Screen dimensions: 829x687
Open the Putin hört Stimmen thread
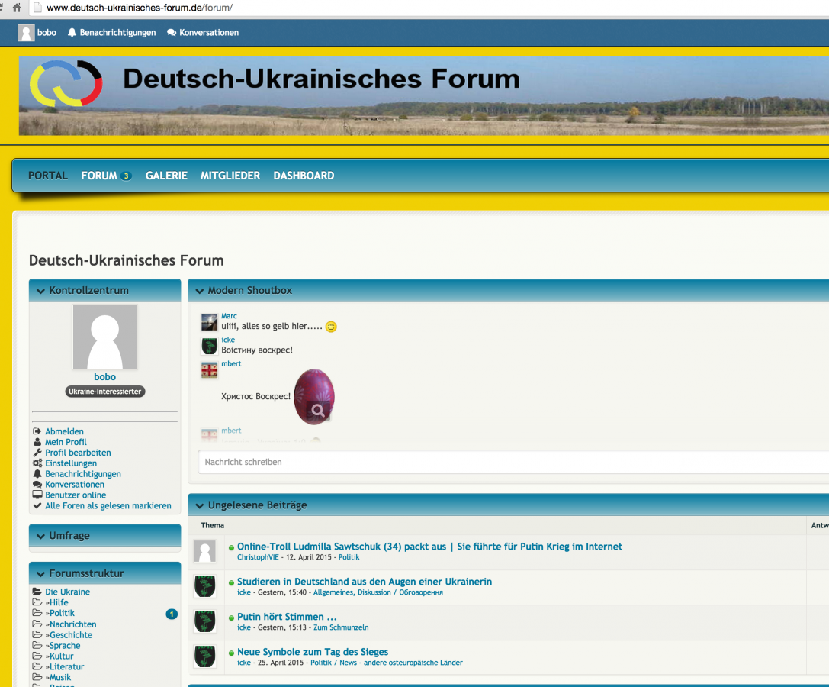pyautogui.click(x=287, y=617)
